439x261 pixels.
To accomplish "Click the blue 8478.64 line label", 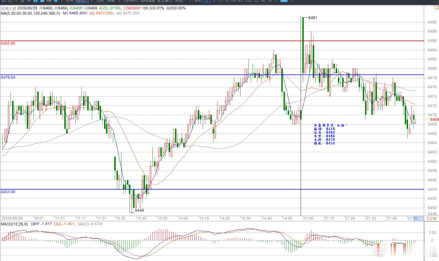I will (8, 78).
